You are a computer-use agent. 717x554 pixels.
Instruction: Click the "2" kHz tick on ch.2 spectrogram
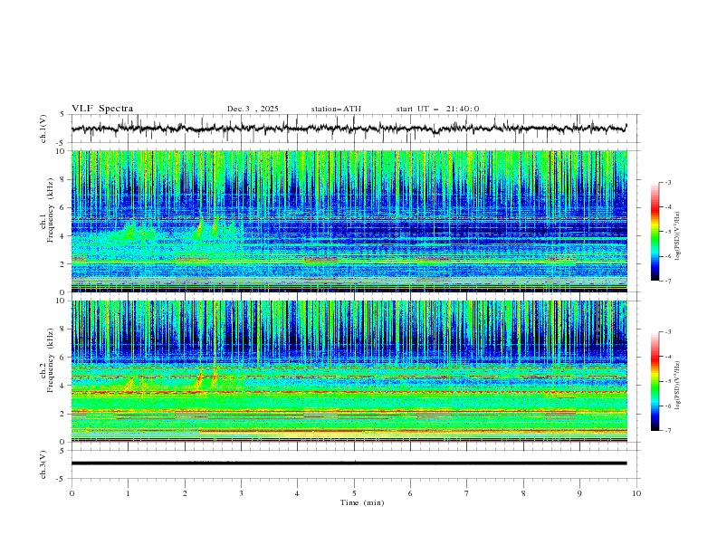pyautogui.click(x=63, y=414)
